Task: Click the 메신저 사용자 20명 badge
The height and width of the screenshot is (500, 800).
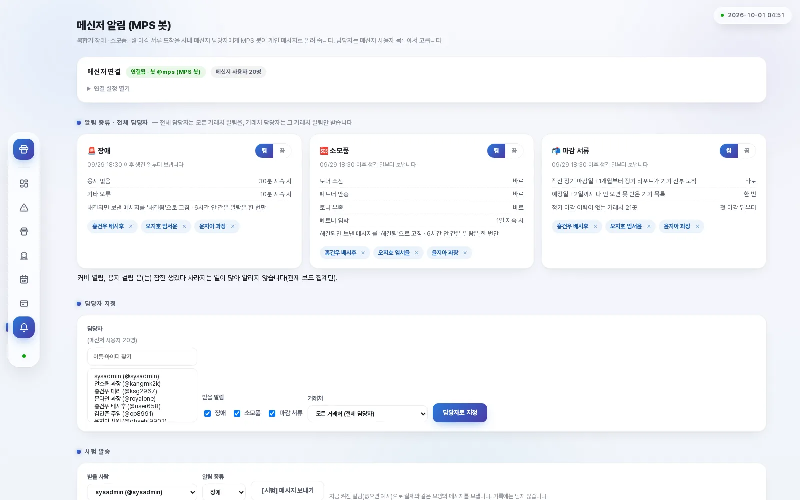Action: (x=238, y=72)
